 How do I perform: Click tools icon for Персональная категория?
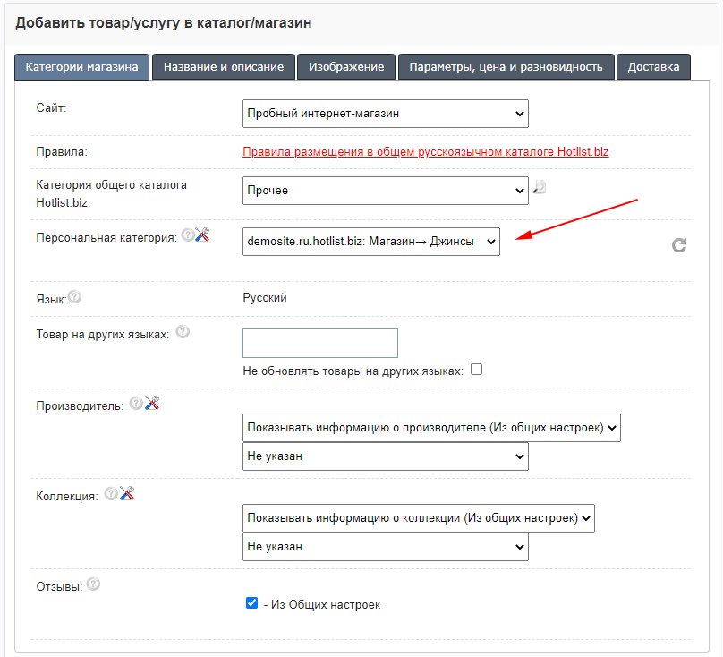(202, 235)
